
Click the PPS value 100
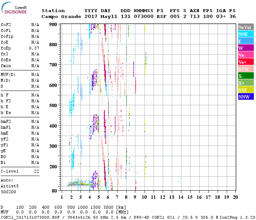[208, 16]
